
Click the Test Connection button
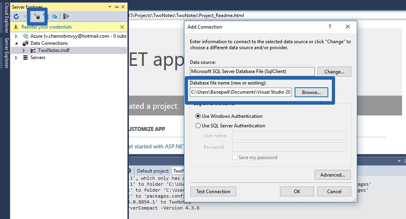tap(213, 192)
